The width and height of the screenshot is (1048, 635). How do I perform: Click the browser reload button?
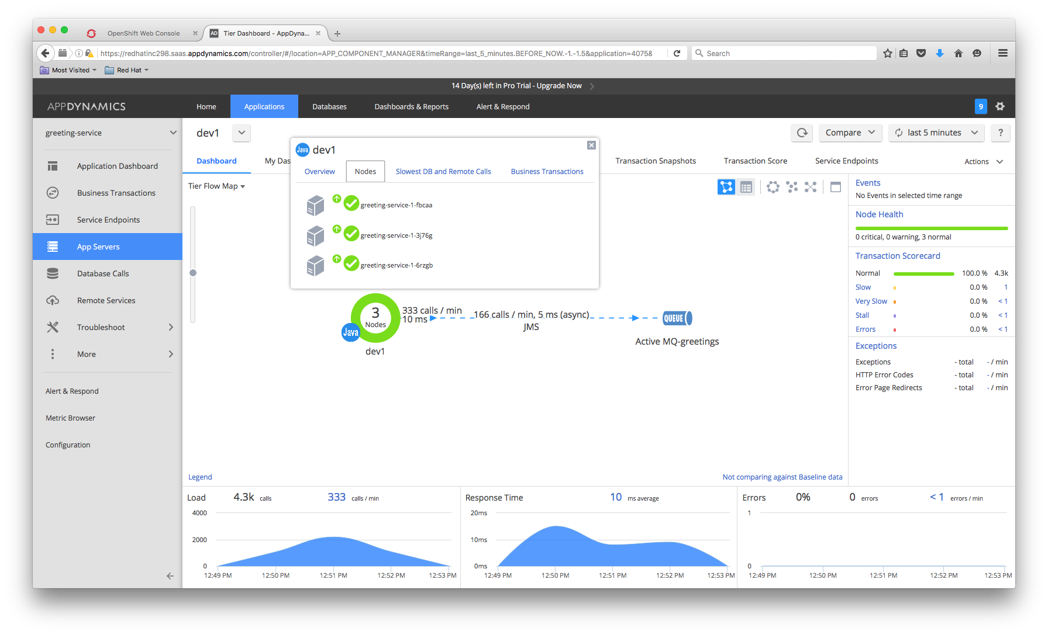click(677, 53)
